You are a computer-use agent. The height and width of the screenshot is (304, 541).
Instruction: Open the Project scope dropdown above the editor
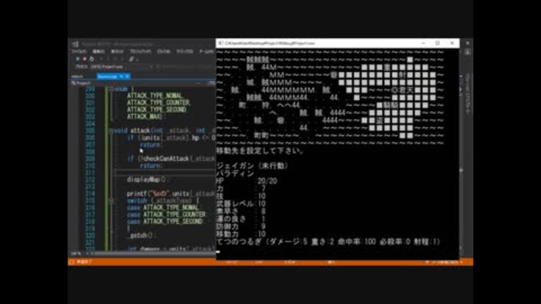point(136,83)
